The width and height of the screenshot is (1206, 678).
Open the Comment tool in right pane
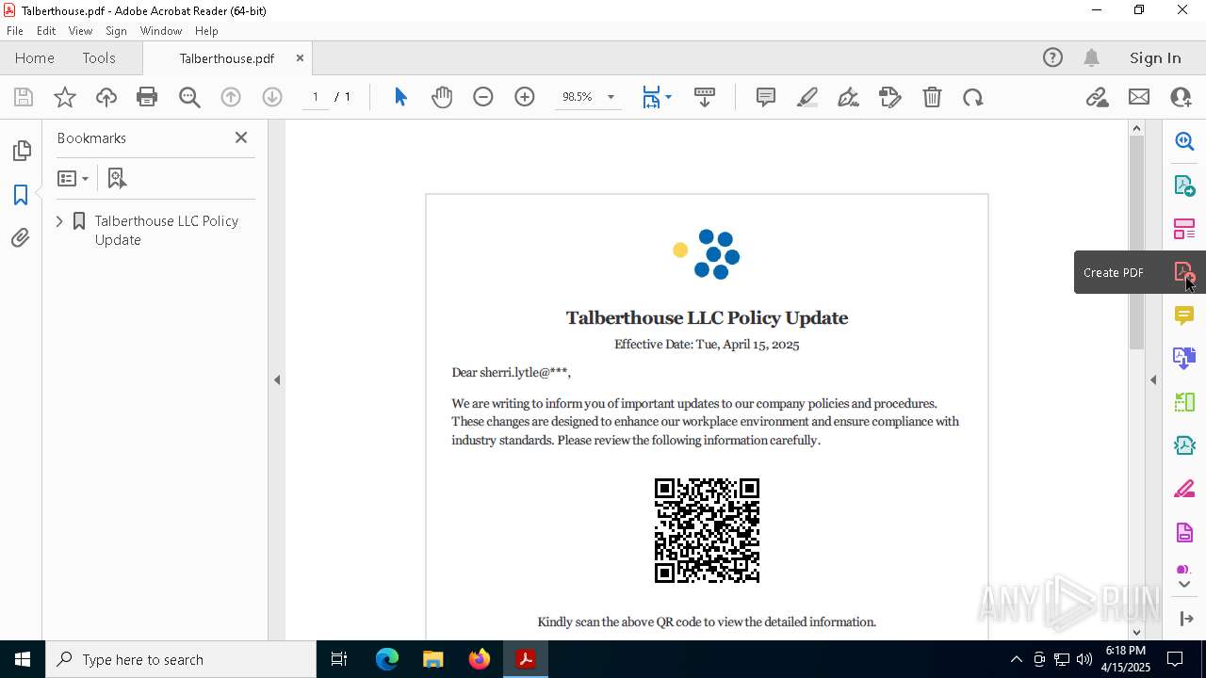(1184, 315)
